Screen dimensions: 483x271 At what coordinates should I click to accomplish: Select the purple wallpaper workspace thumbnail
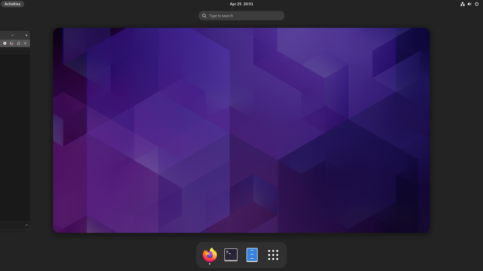[241, 130]
